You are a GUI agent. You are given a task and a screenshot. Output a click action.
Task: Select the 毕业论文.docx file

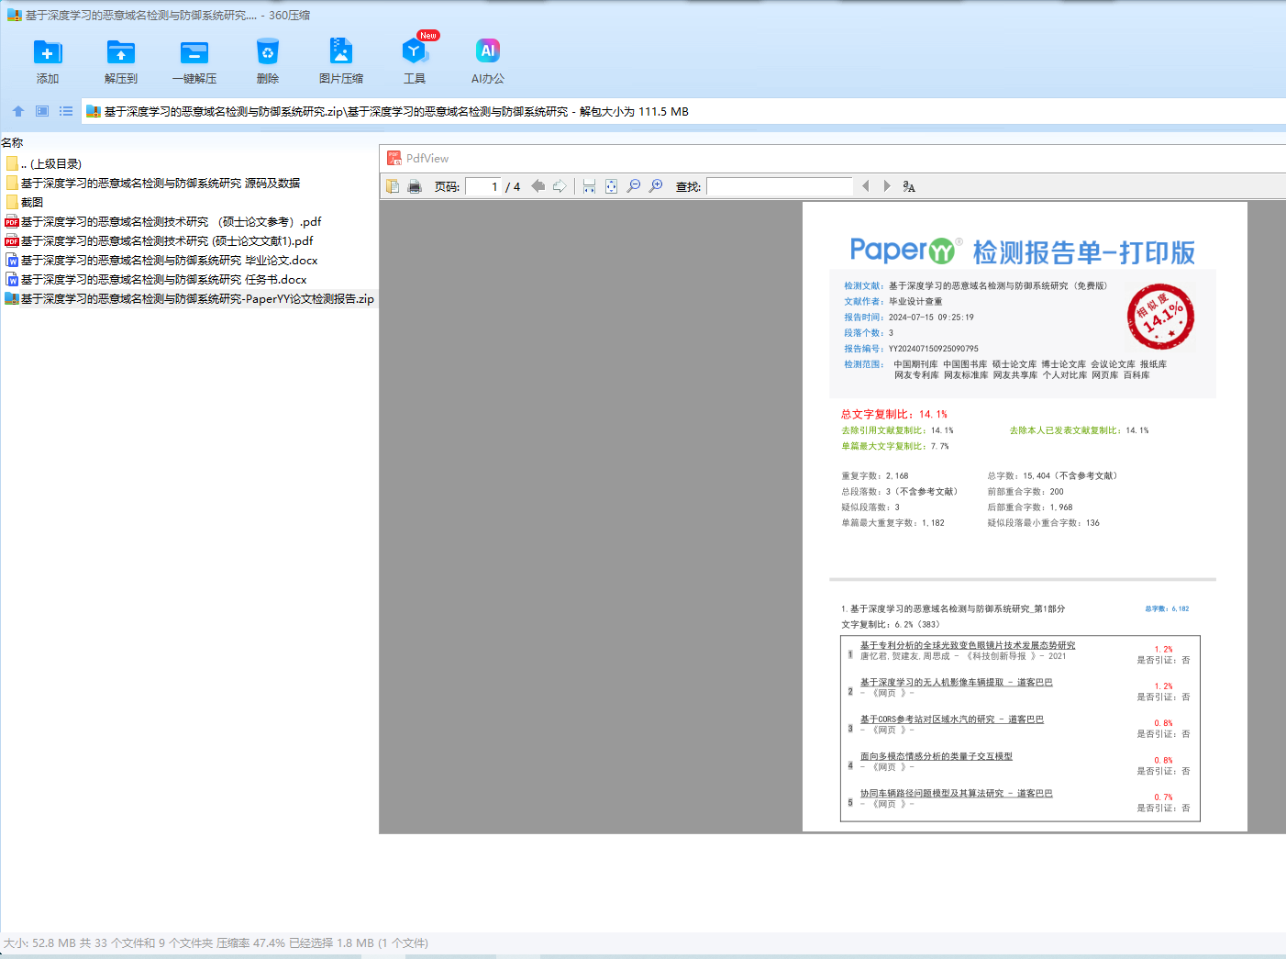point(189,260)
